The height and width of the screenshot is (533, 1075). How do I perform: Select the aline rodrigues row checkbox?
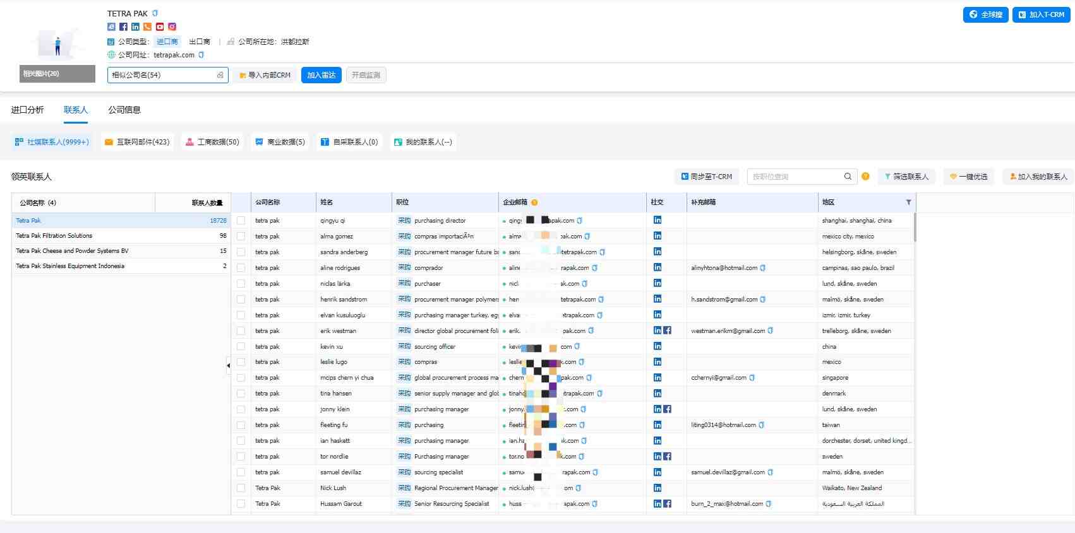pyautogui.click(x=241, y=268)
